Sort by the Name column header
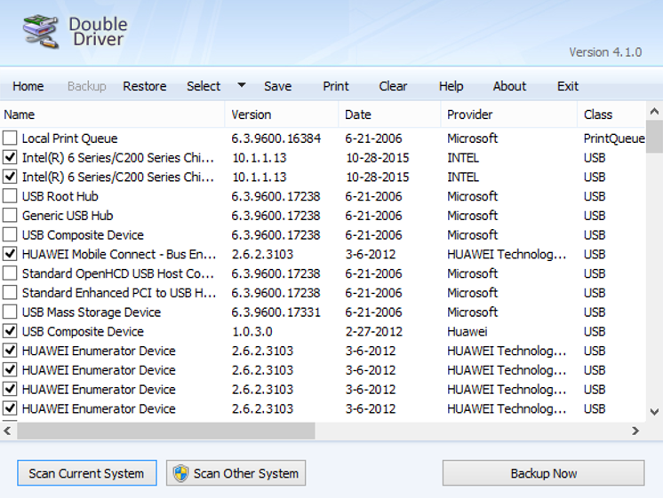The image size is (663, 498). click(112, 115)
